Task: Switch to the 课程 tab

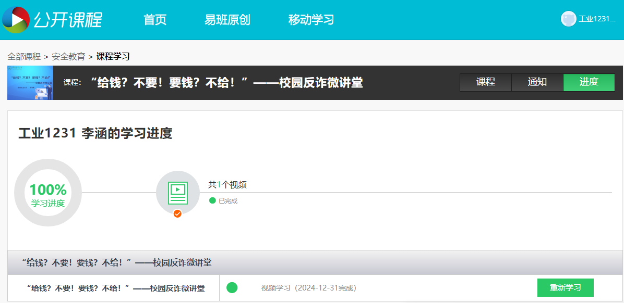Action: [x=486, y=82]
